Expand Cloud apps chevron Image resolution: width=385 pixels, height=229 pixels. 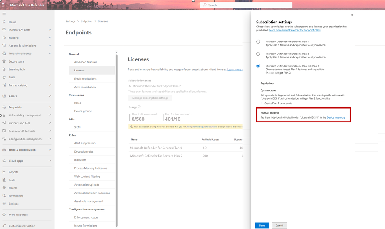[50, 161]
